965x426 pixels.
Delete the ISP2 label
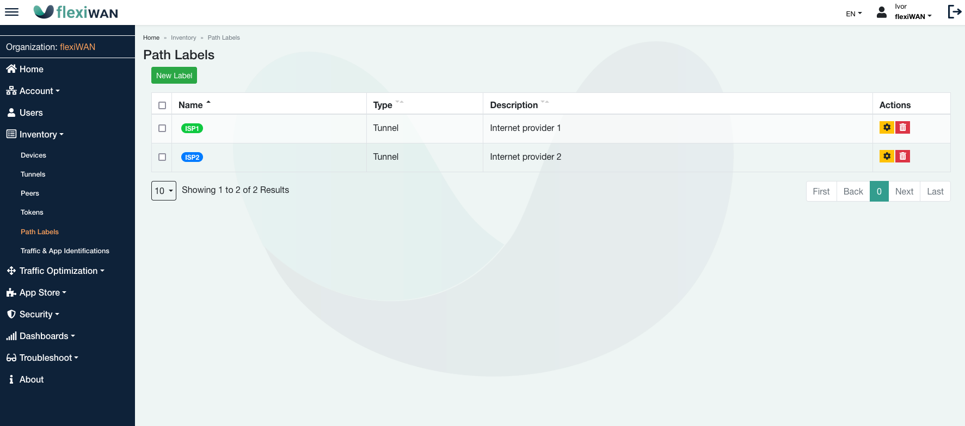902,156
